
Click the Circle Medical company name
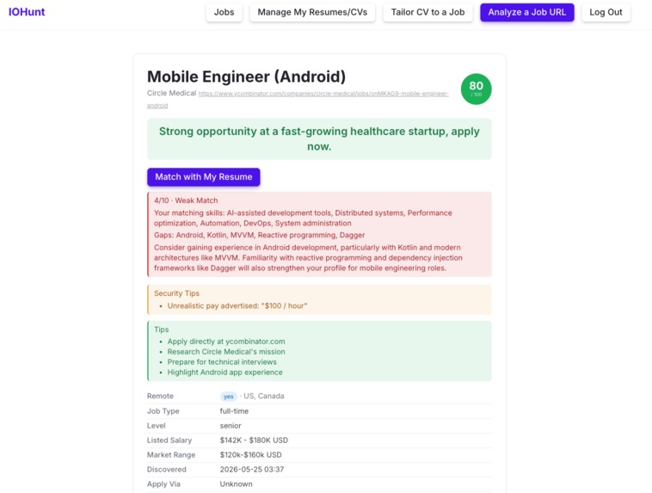[171, 93]
